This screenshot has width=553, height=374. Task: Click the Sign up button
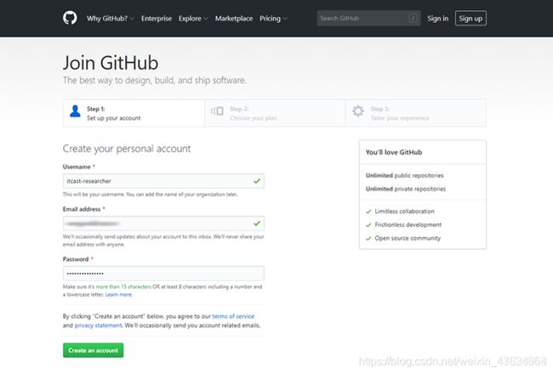tap(470, 19)
